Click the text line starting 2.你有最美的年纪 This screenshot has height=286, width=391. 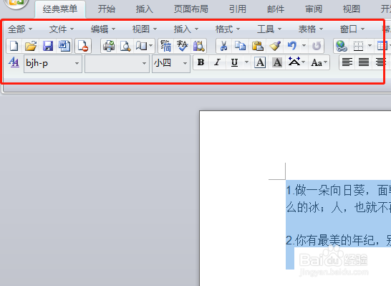pyautogui.click(x=339, y=241)
